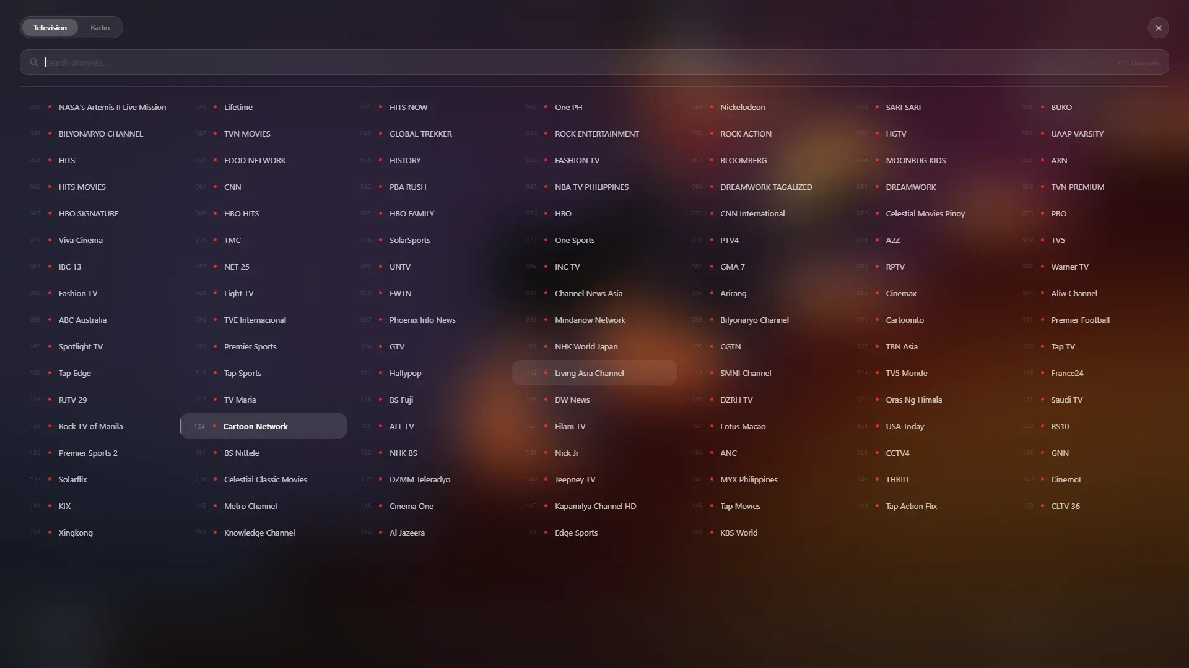Viewport: 1189px width, 668px height.
Task: Select Channel News Asia
Action: click(594, 293)
